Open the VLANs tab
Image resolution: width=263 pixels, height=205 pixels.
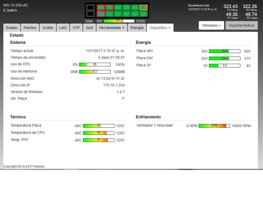click(x=48, y=28)
